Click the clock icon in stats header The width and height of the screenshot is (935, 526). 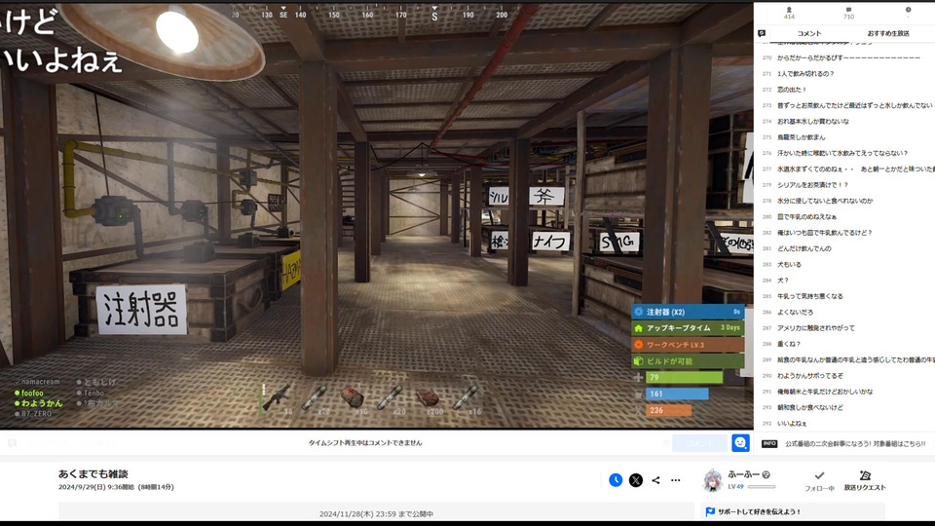pos(908,11)
